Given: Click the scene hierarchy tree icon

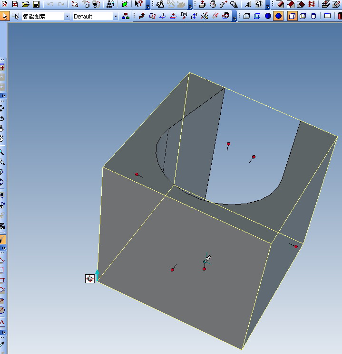Looking at the screenshot, I should 126,16.
